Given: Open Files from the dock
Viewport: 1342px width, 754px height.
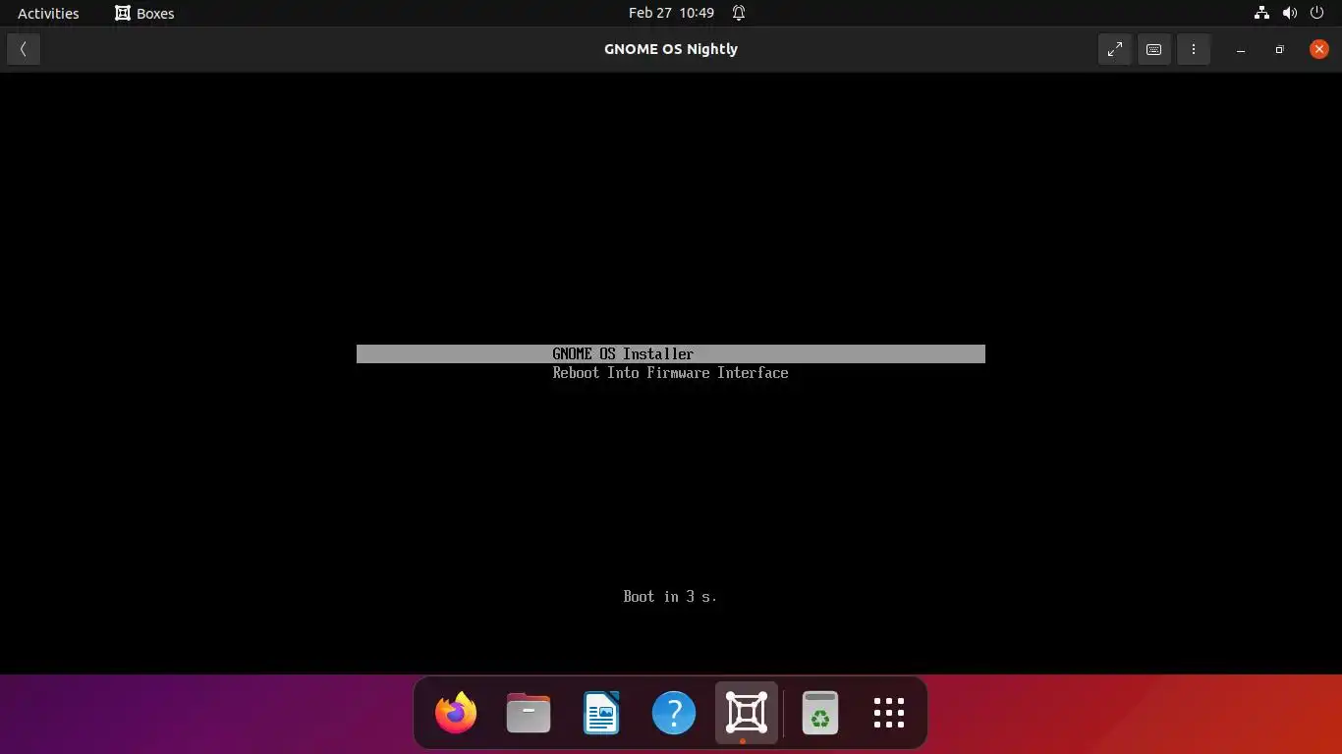Looking at the screenshot, I should [x=529, y=713].
